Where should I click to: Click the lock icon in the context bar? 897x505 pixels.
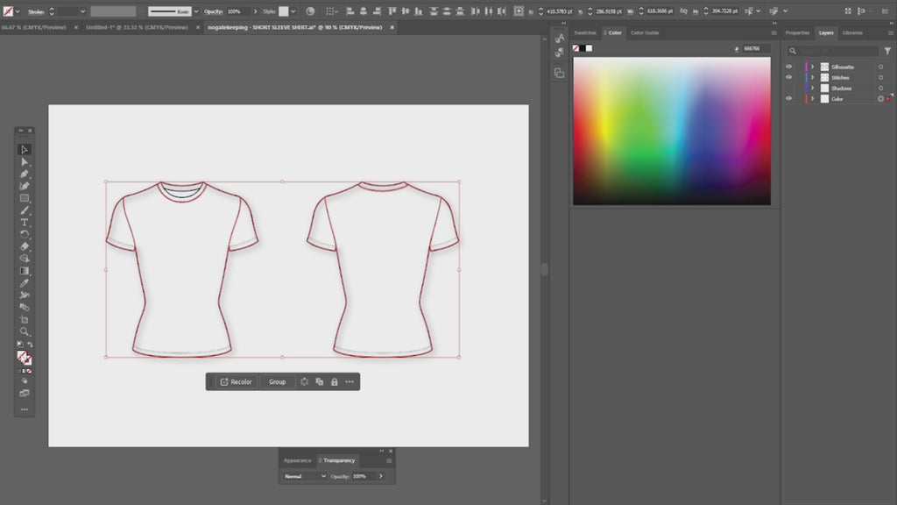[x=335, y=381]
